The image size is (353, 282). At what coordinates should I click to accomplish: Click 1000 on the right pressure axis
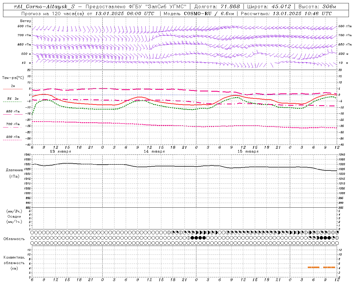click(342, 193)
